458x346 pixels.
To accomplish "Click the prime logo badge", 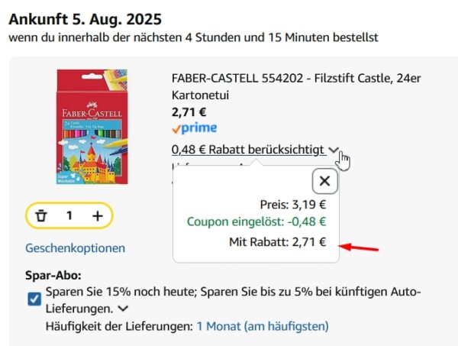I will pos(194,128).
